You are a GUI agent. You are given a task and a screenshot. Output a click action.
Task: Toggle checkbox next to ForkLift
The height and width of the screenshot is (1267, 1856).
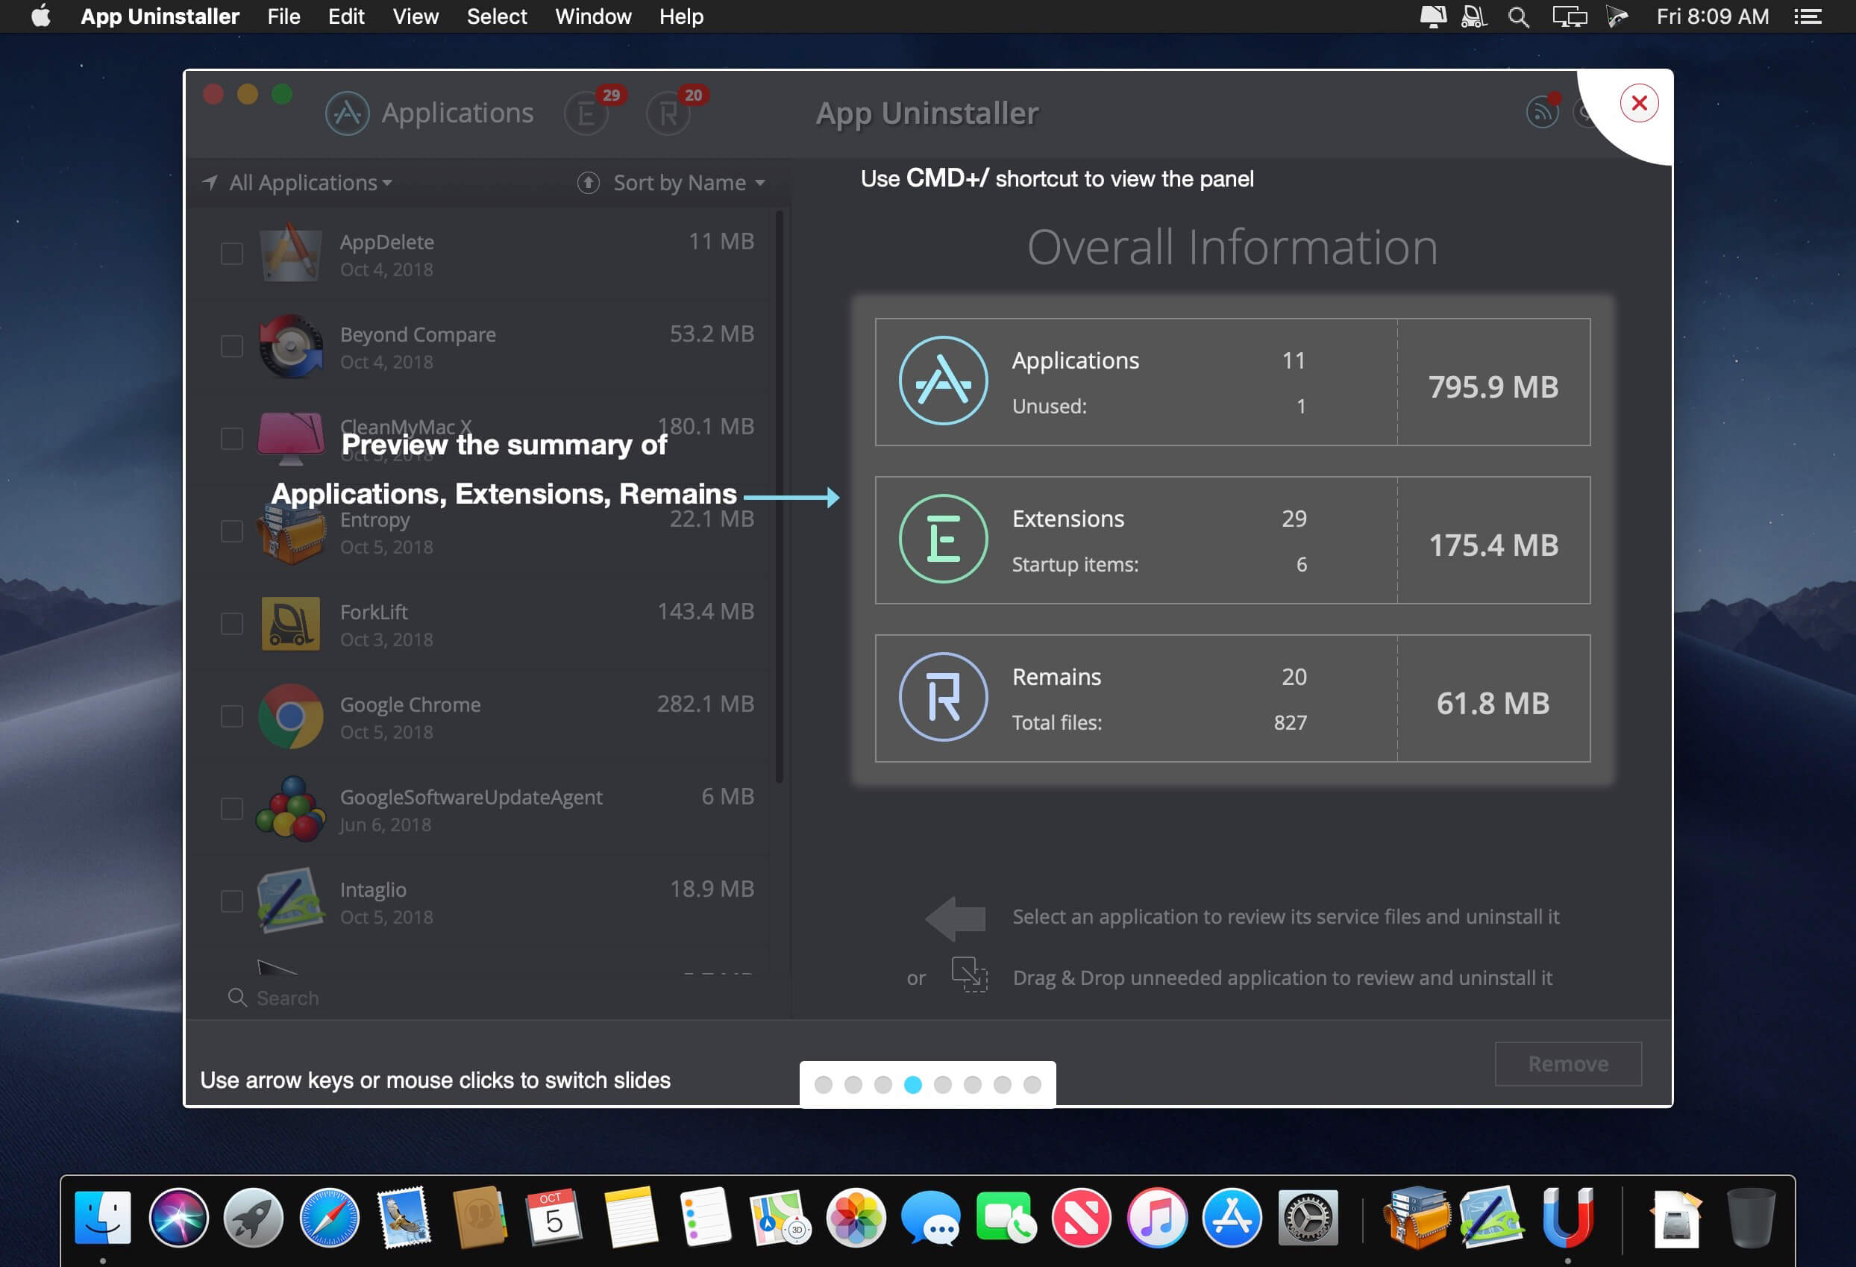click(231, 624)
